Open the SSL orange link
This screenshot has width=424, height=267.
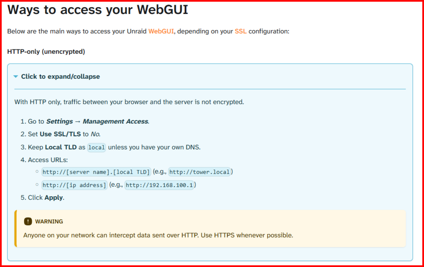click(x=240, y=31)
